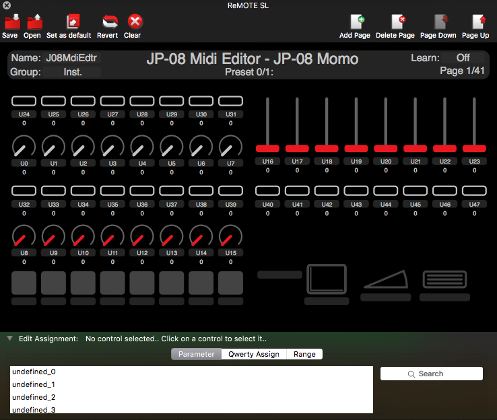
Task: Click the U21 fader handle
Action: pos(416,148)
